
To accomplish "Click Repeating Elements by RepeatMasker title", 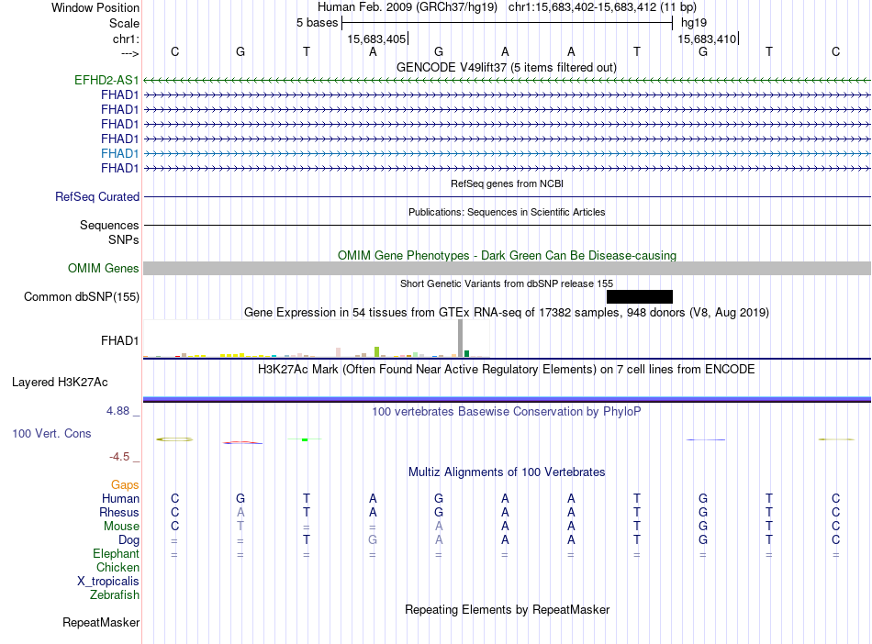I will tap(508, 609).
